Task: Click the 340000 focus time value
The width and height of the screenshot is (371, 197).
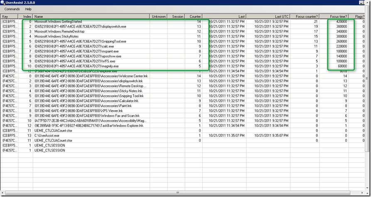Action: coord(342,32)
